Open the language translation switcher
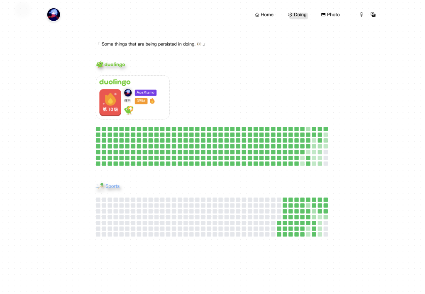The width and height of the screenshot is (425, 294). coord(373,15)
